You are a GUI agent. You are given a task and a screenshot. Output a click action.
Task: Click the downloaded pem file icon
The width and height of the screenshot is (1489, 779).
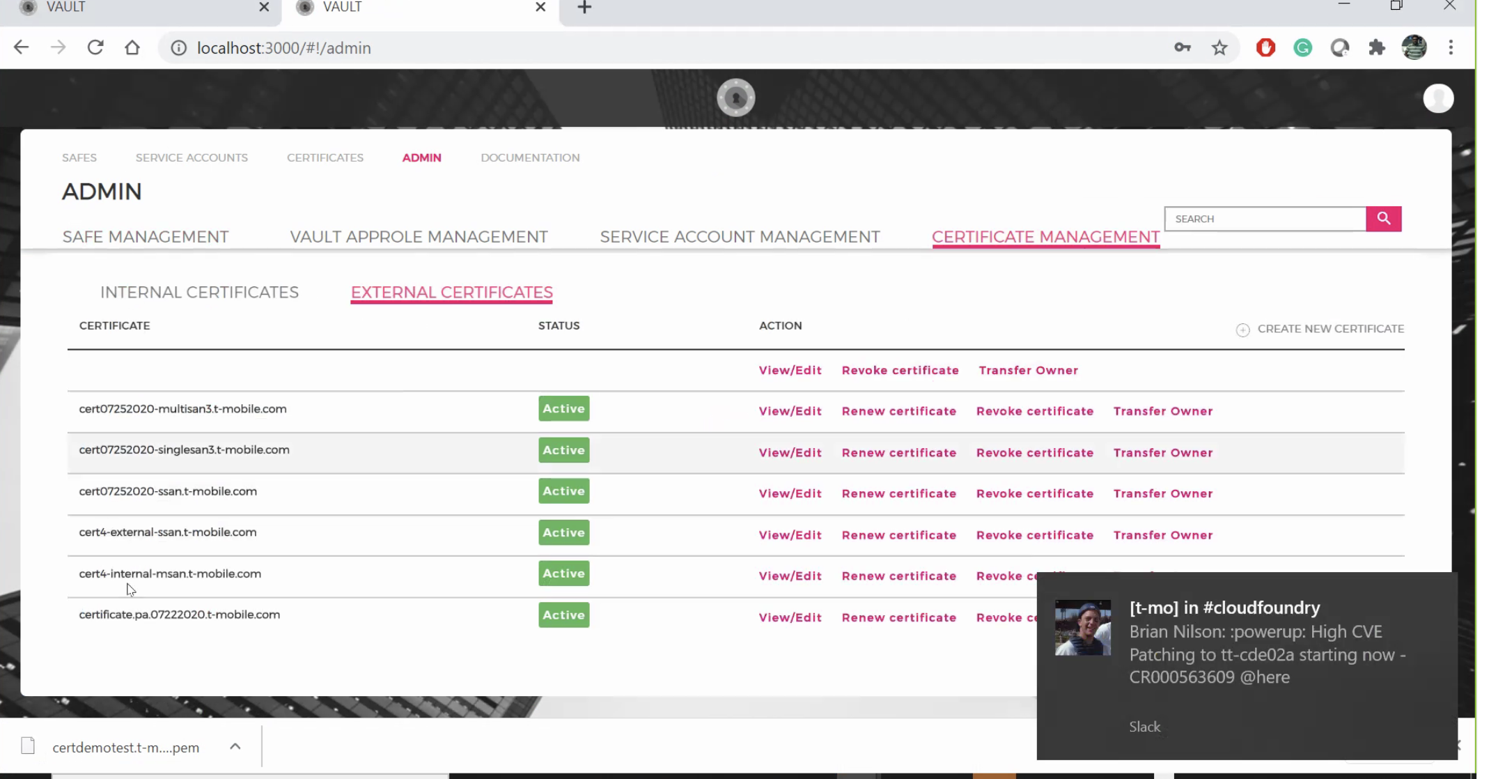(x=28, y=746)
